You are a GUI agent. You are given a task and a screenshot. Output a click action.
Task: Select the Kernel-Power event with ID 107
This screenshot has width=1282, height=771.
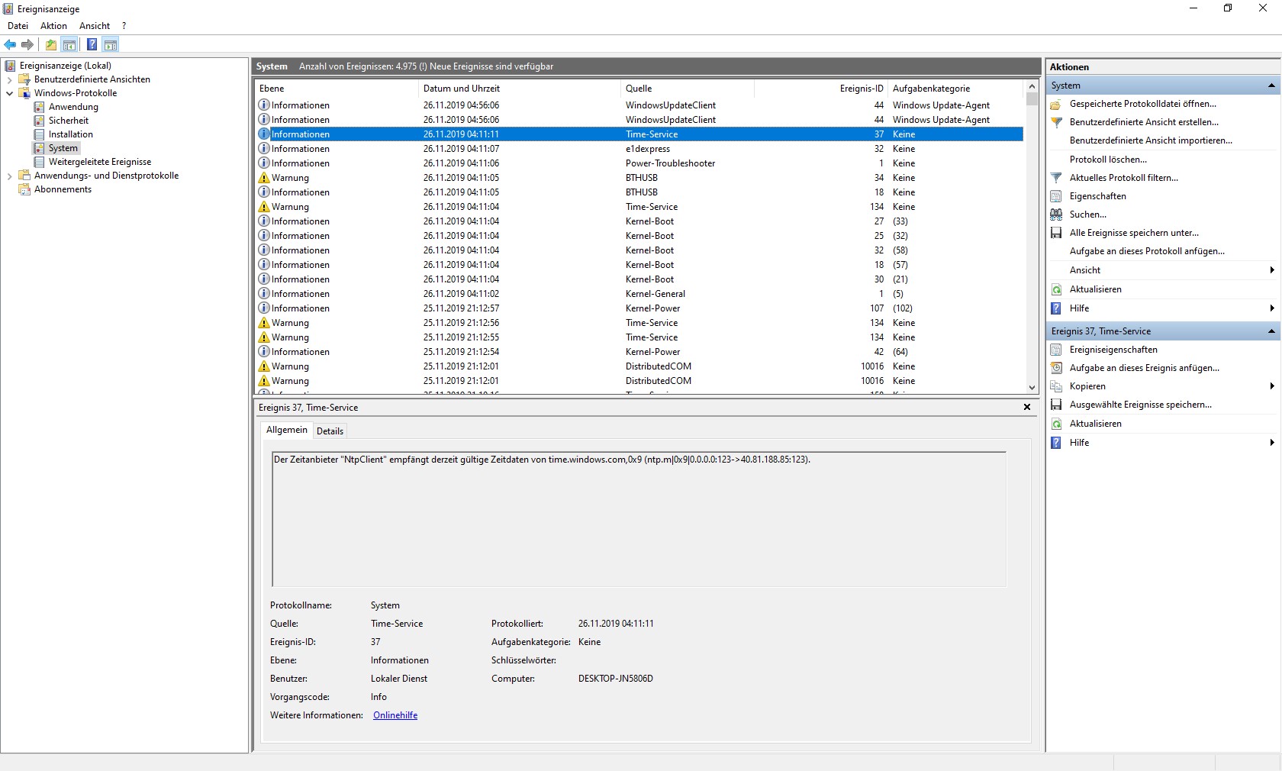pyautogui.click(x=639, y=308)
